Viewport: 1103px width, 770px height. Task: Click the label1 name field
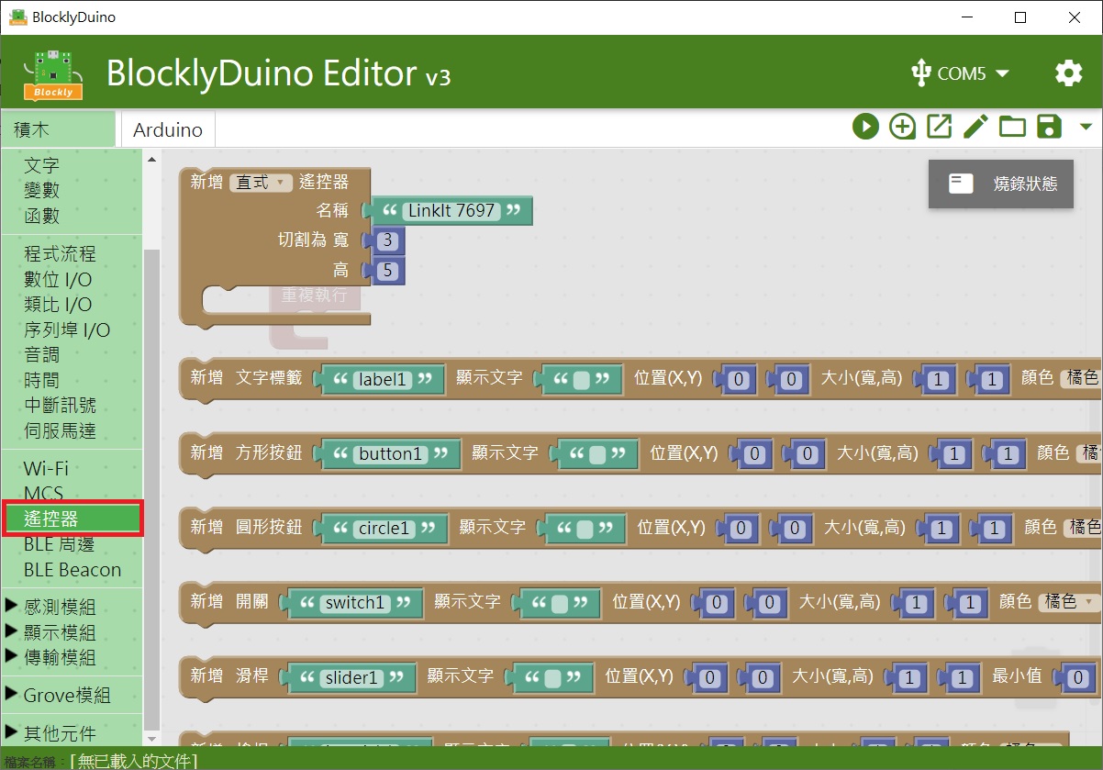coord(382,379)
